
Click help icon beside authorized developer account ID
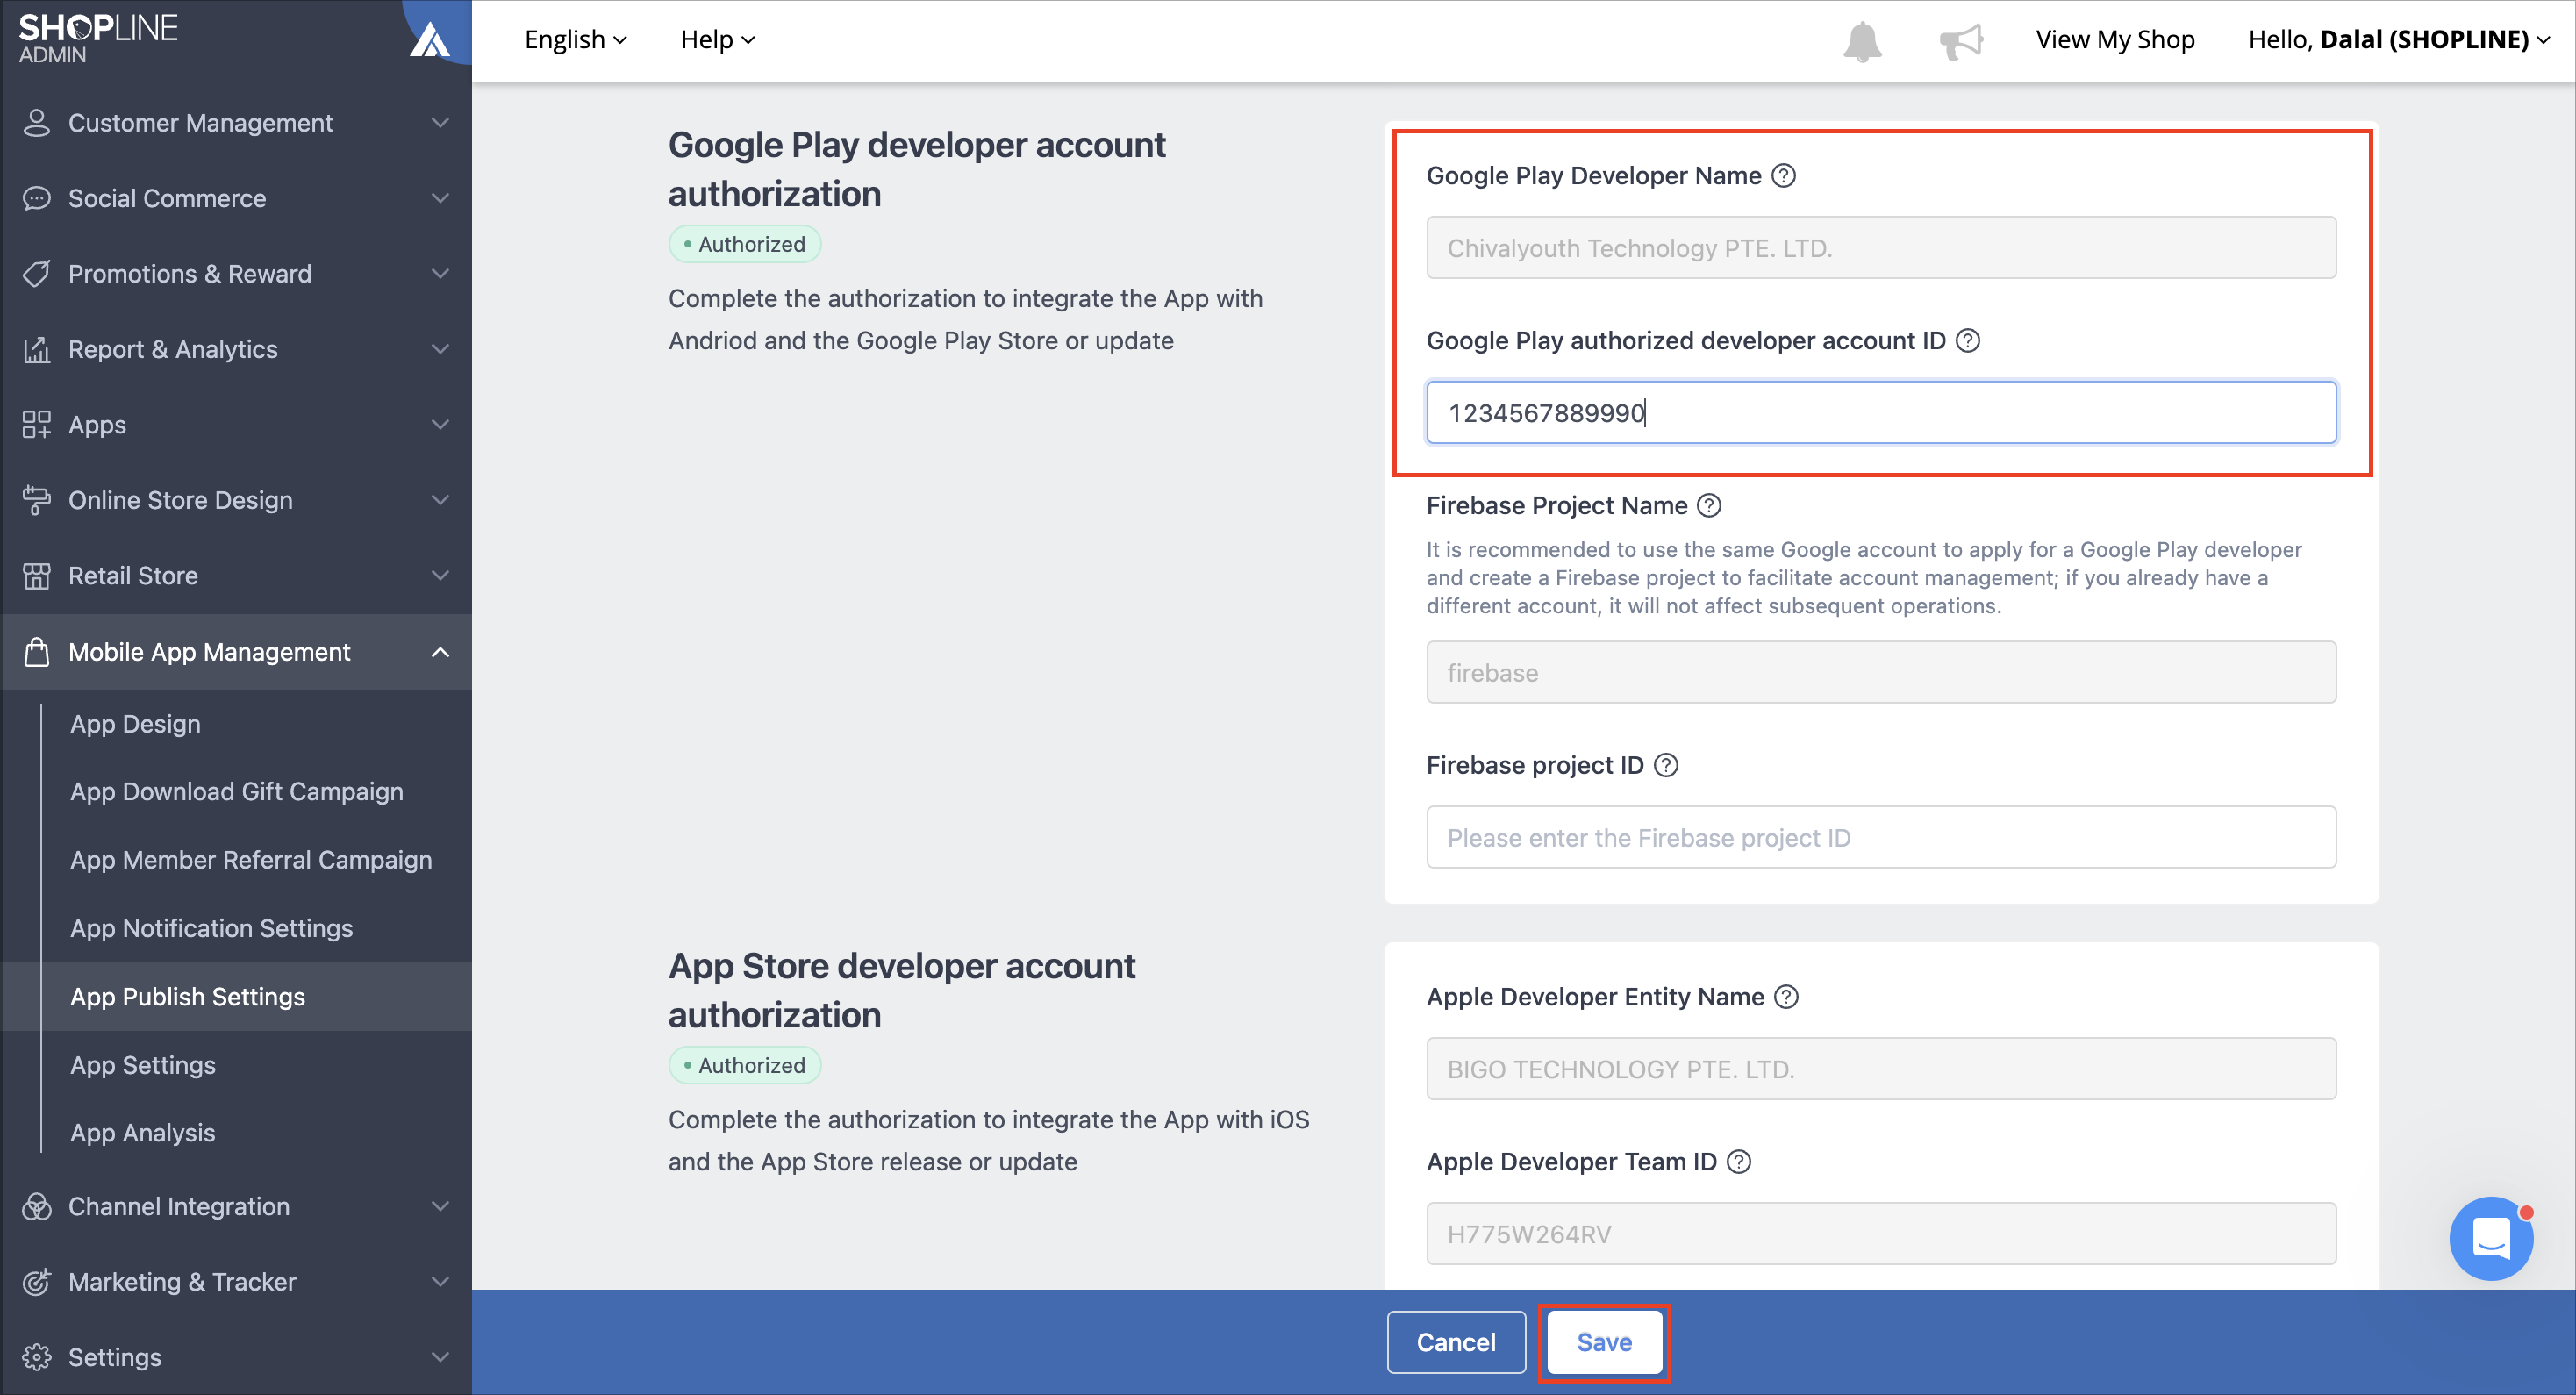point(1967,340)
